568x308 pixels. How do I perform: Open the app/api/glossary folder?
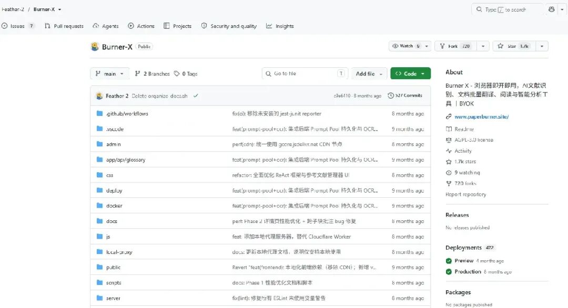click(x=126, y=160)
